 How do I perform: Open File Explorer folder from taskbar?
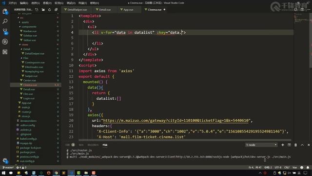(86, 173)
